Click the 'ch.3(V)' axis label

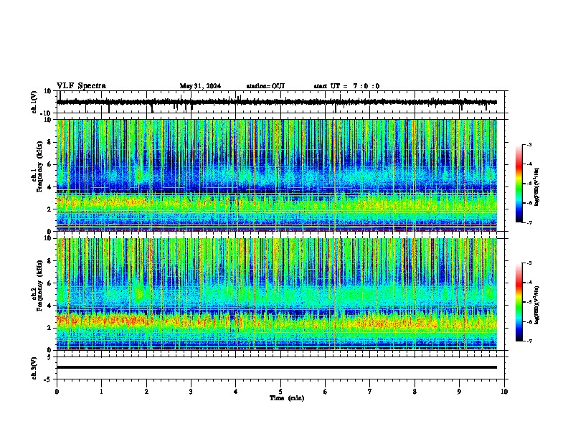tap(34, 369)
